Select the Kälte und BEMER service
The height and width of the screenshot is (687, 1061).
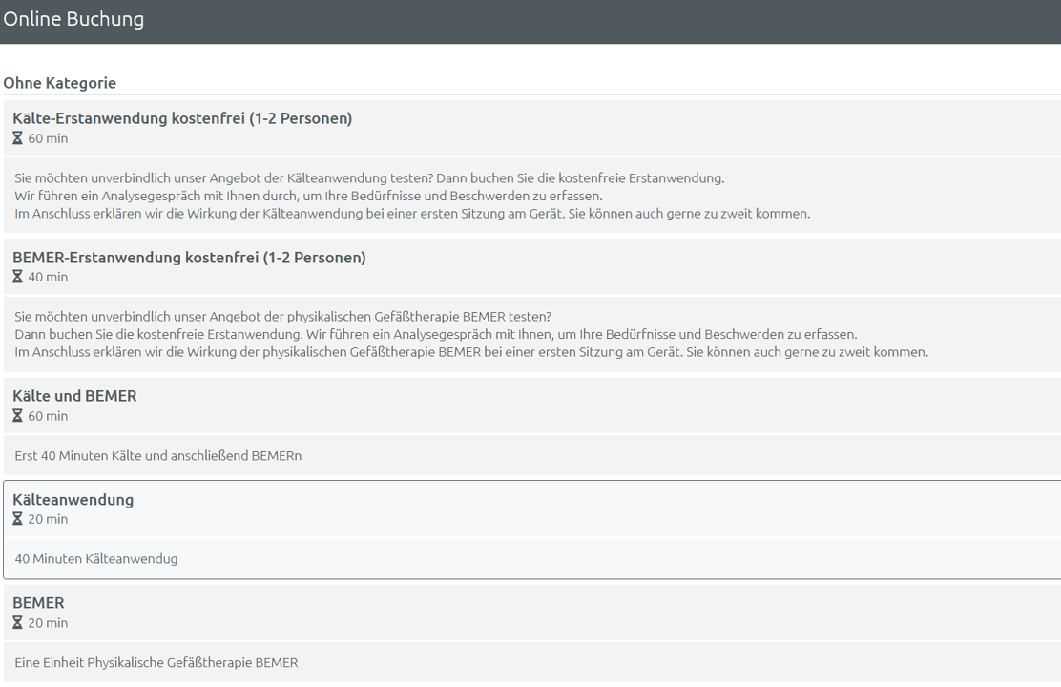(x=74, y=396)
